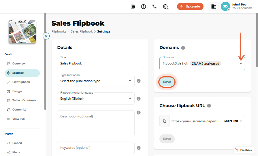Click the Design tools icon
Screen dimensions: 258x156
pos(9,91)
